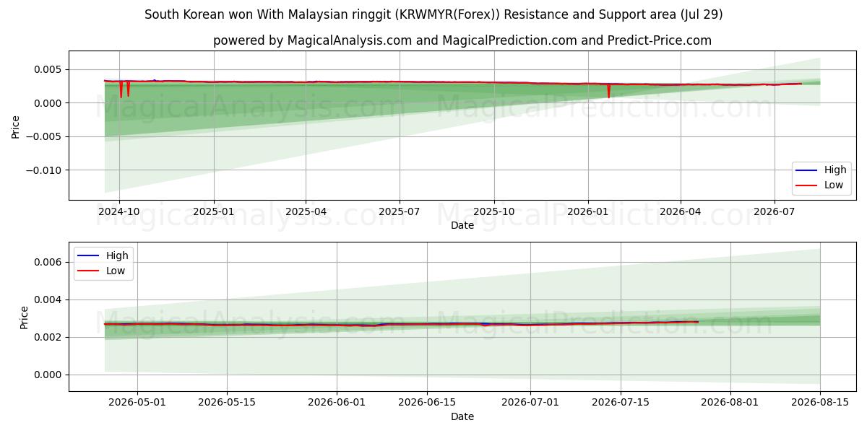Click the '2026-04' tick label on the top chart
867x433 pixels.
coord(681,212)
